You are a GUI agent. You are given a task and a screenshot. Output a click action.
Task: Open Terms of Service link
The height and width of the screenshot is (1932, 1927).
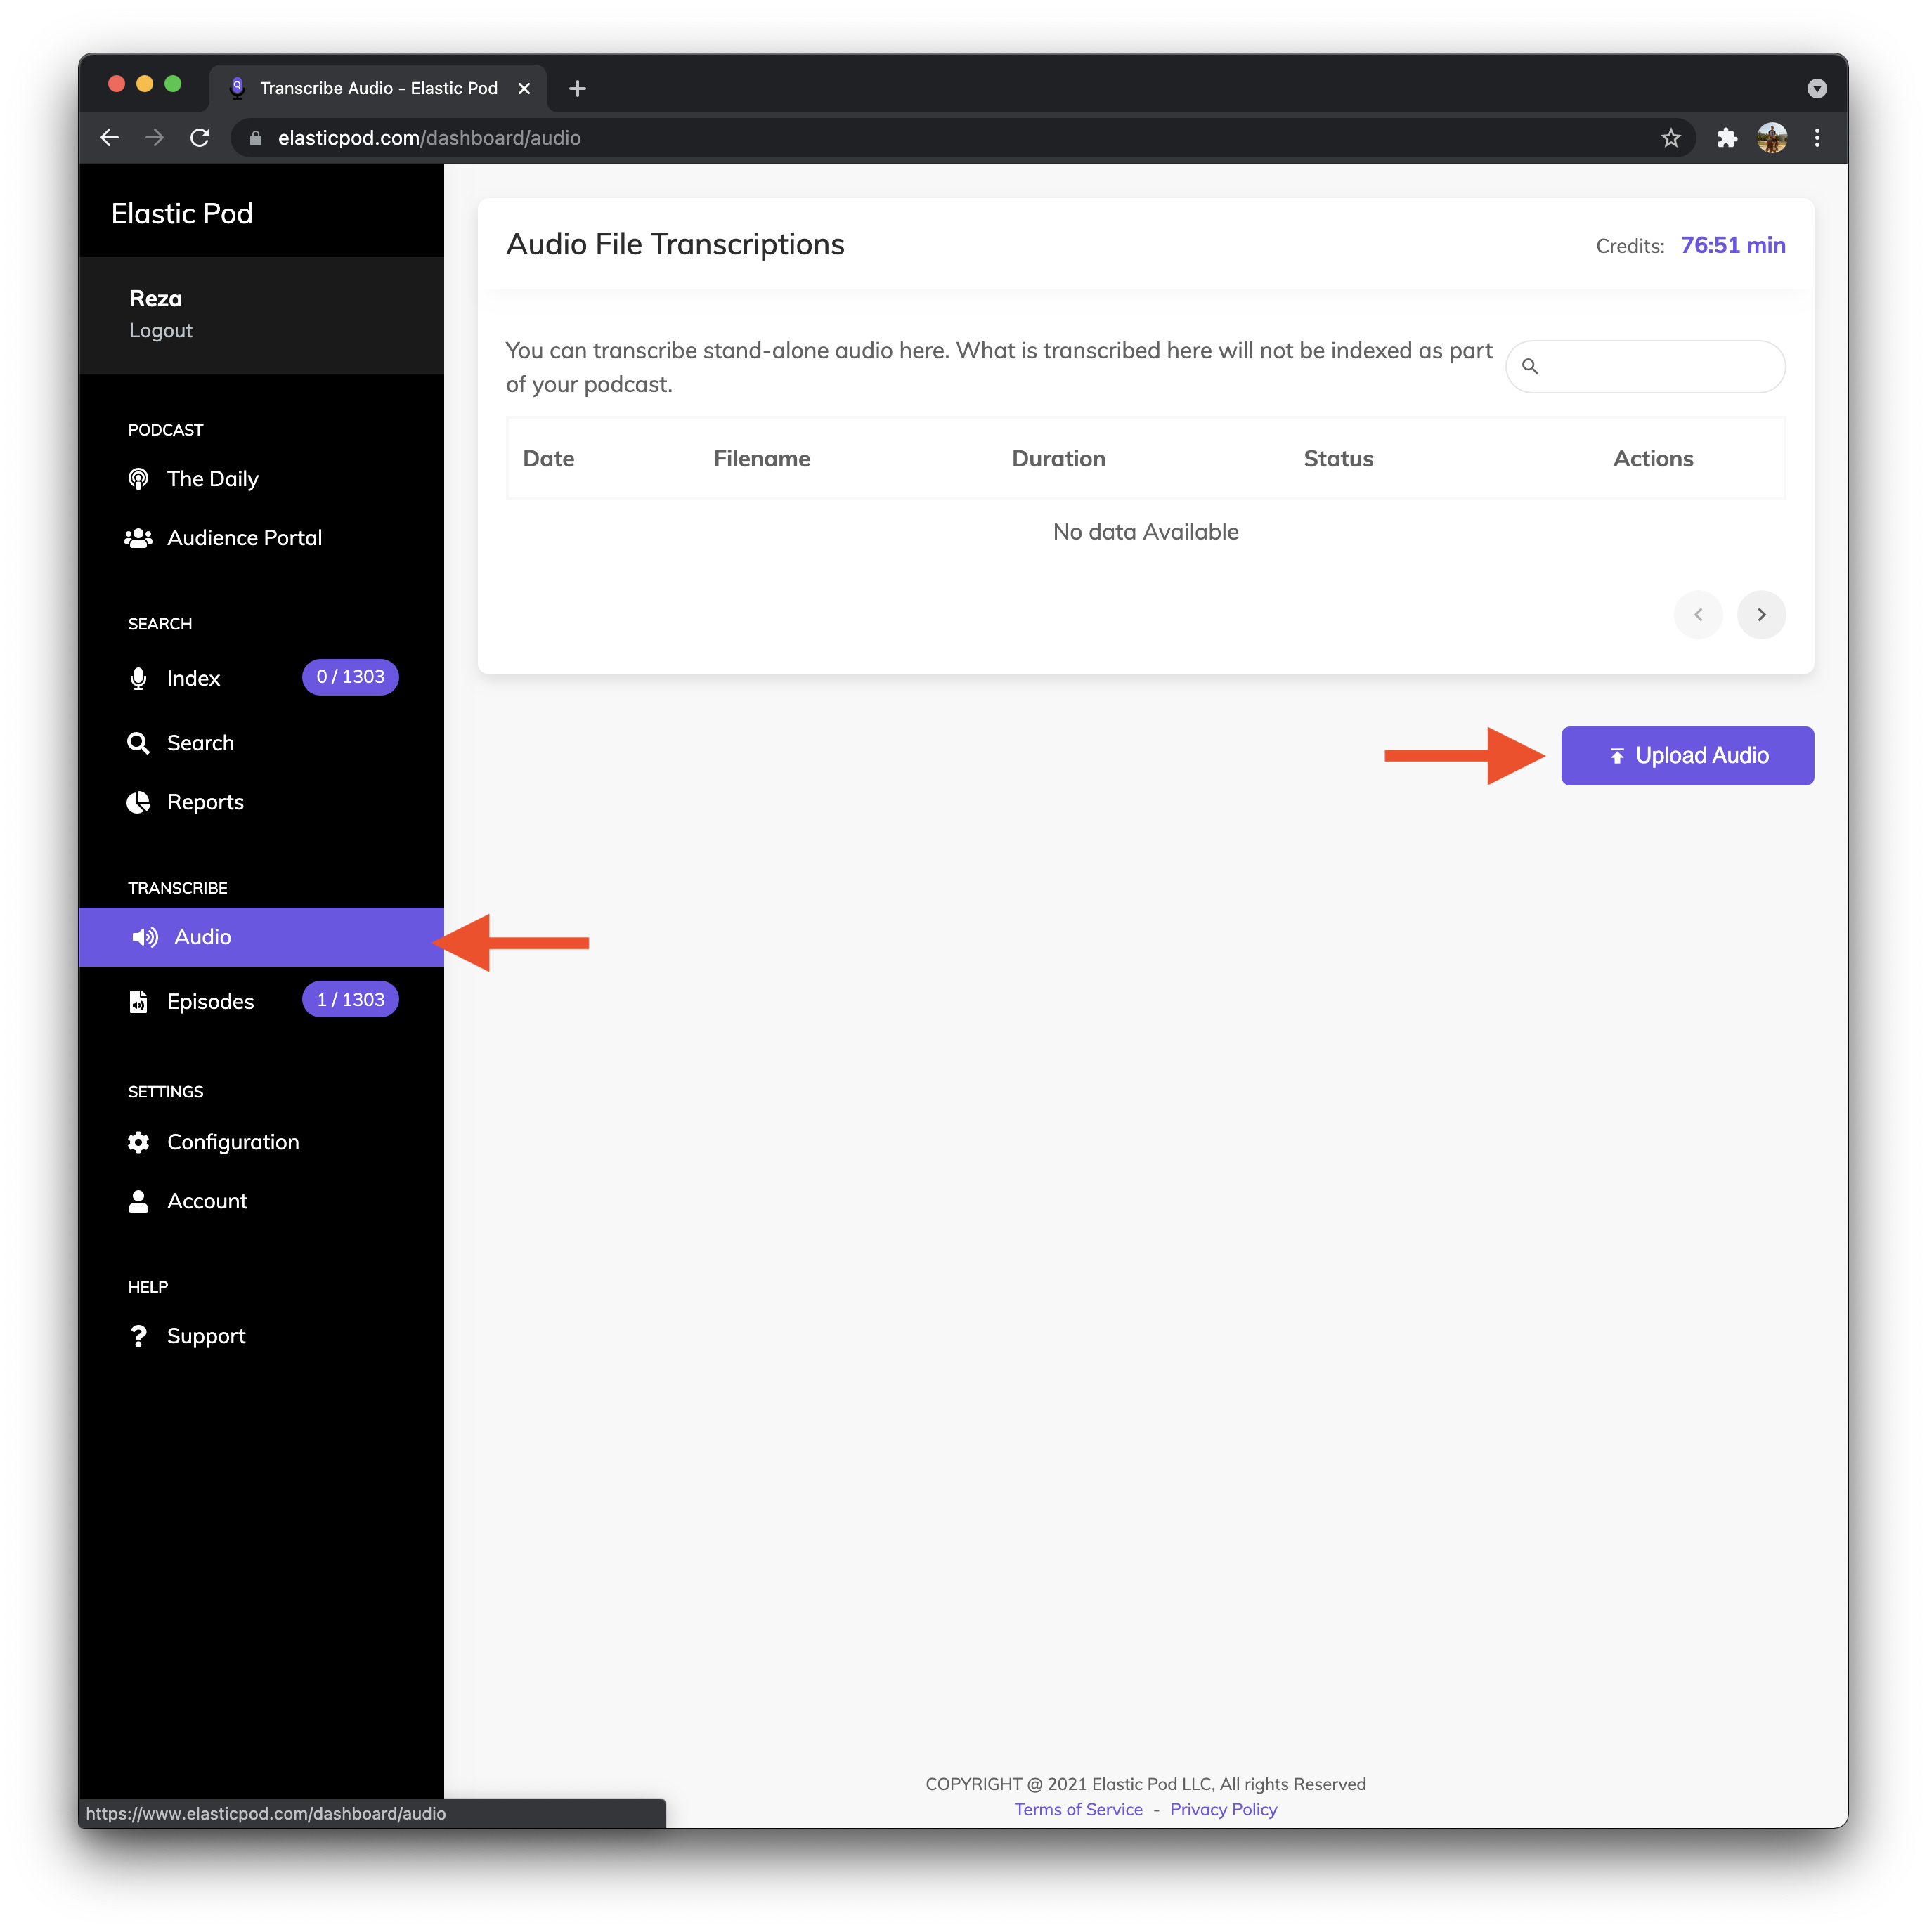click(1077, 1810)
